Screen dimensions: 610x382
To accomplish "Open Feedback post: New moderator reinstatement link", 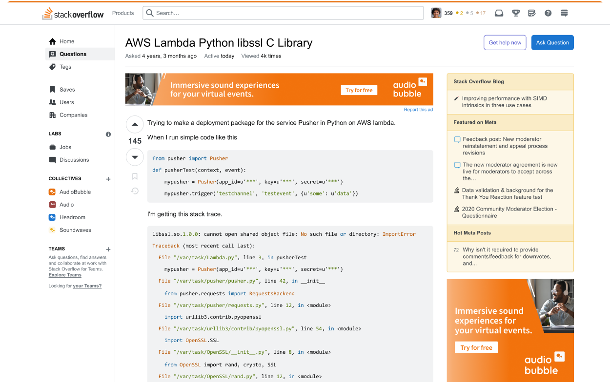I will (x=505, y=146).
